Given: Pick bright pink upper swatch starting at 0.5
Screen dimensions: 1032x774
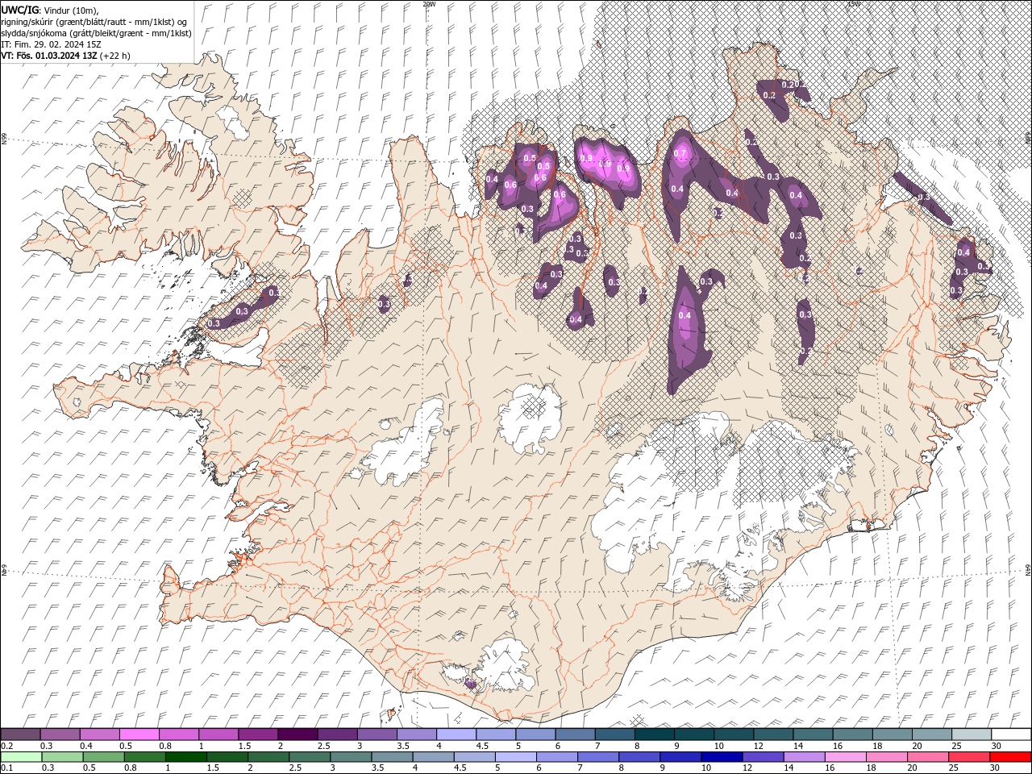Looking at the screenshot, I should 139,734.
